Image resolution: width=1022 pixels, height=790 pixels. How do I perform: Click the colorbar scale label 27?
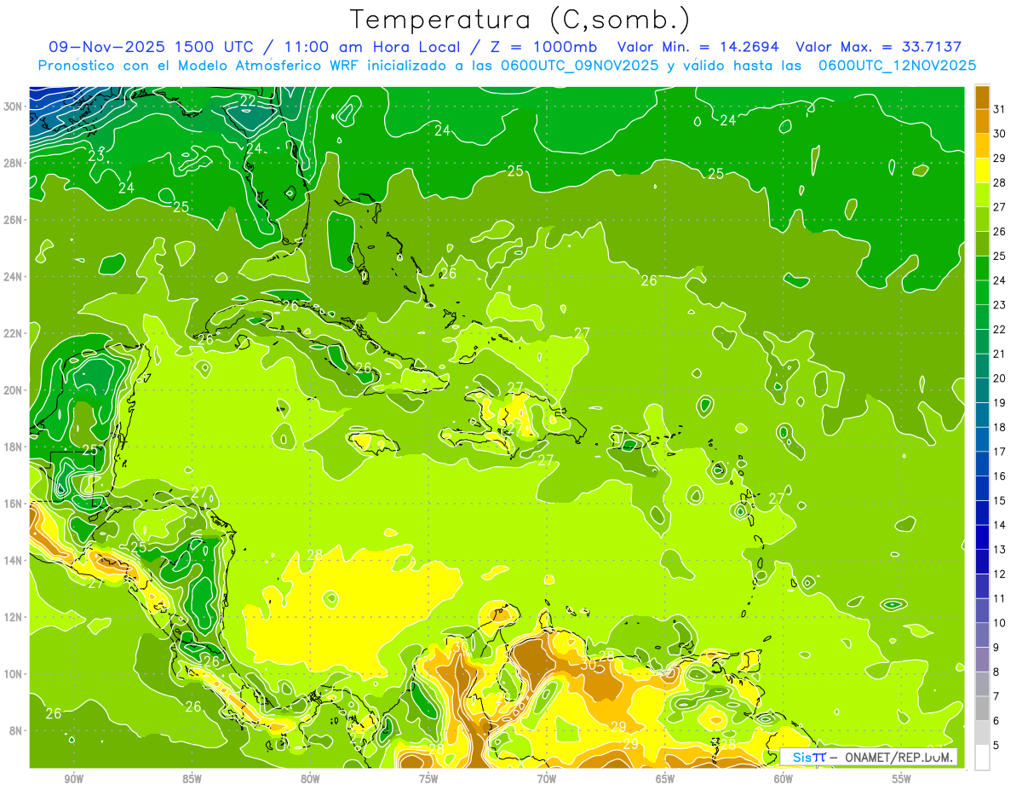tap(1000, 207)
